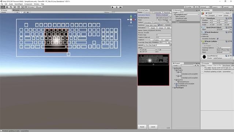This screenshot has width=234, height=132.
Task: Toggle the Sample checkbox in ChromaCapture
Action: coord(165,25)
